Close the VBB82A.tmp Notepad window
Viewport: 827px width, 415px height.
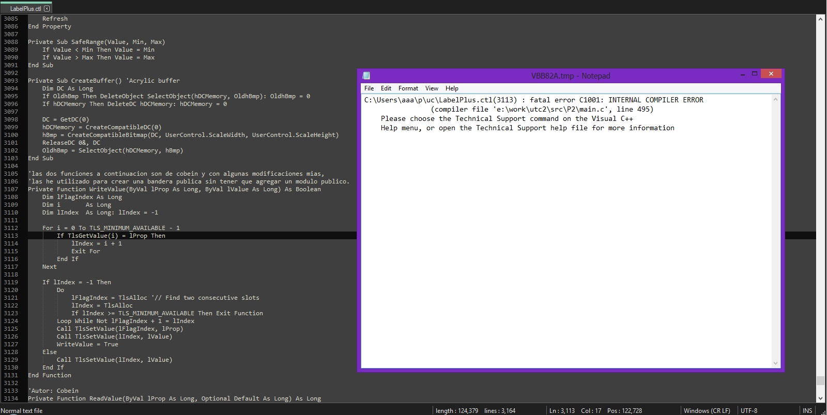tap(771, 74)
